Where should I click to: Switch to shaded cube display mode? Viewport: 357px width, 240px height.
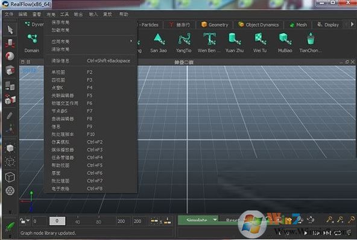pos(10,148)
